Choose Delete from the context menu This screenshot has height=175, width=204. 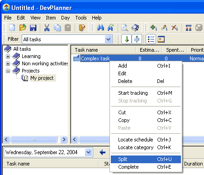(146, 81)
